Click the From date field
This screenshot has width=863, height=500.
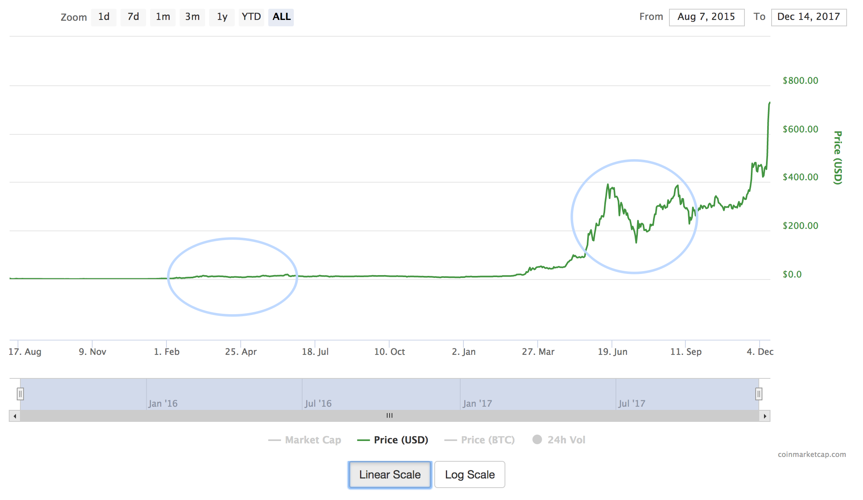coord(706,17)
